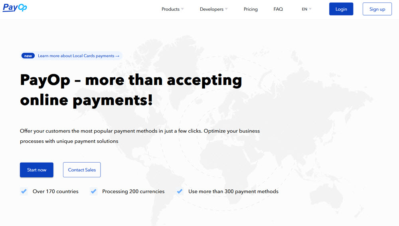Open the Products dropdown menu
Viewport: 399px width, 226px height.
pyautogui.click(x=172, y=9)
